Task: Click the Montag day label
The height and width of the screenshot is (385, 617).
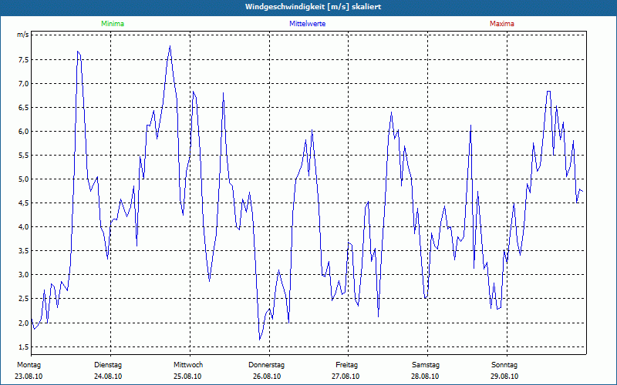Action: [29, 365]
